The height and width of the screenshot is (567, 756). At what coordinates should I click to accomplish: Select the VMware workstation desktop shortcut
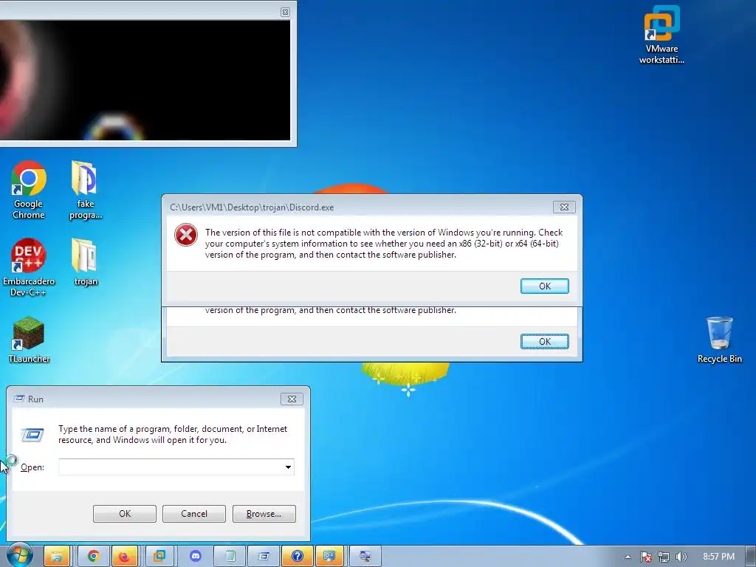[x=661, y=35]
